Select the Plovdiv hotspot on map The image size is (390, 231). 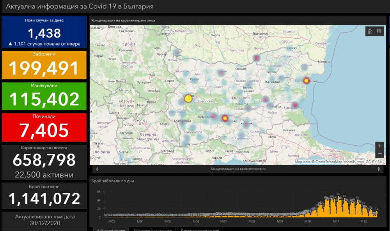click(x=225, y=118)
